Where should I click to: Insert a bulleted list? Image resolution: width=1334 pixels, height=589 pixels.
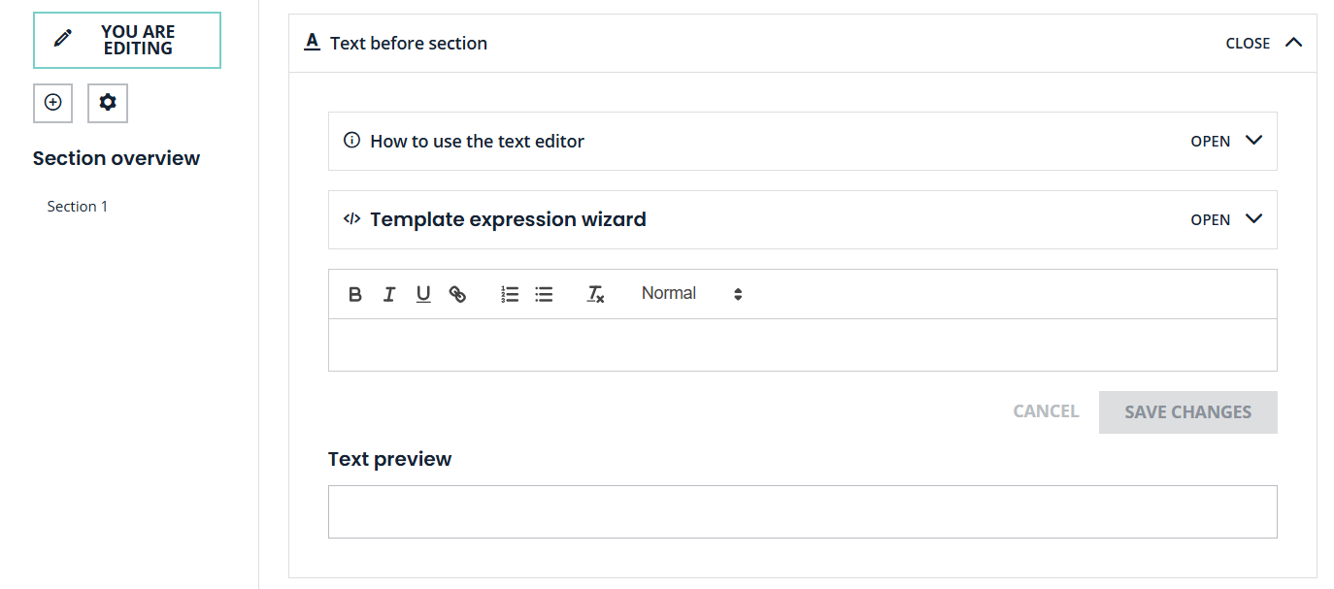(x=544, y=294)
